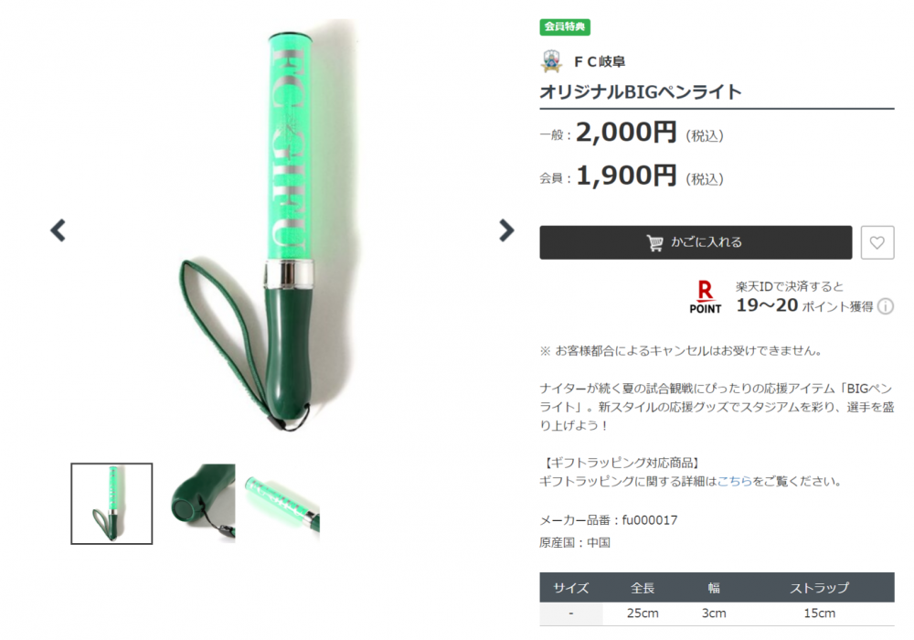Screen dimensions: 914x640
Task: Click the previous image arrow
Action: (x=58, y=230)
